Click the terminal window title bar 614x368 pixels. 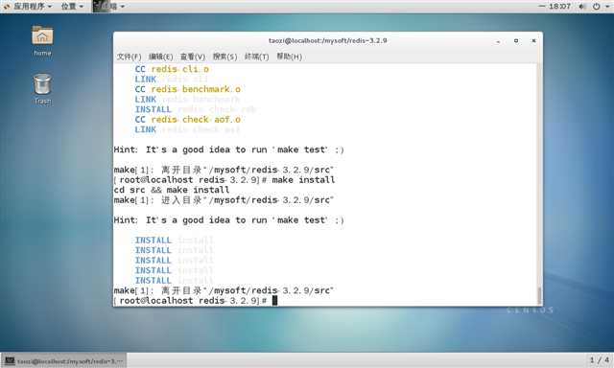(328, 40)
